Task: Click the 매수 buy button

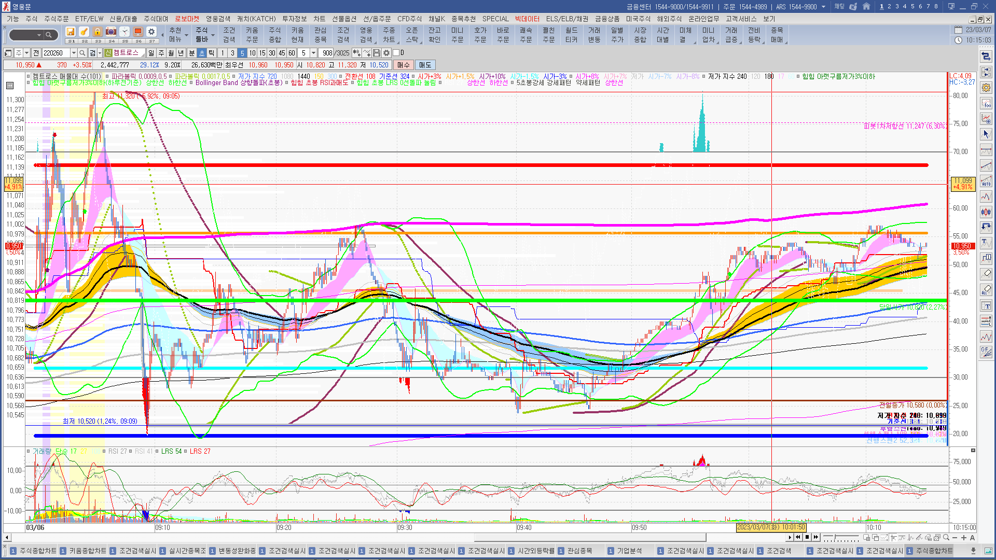Action: [404, 65]
